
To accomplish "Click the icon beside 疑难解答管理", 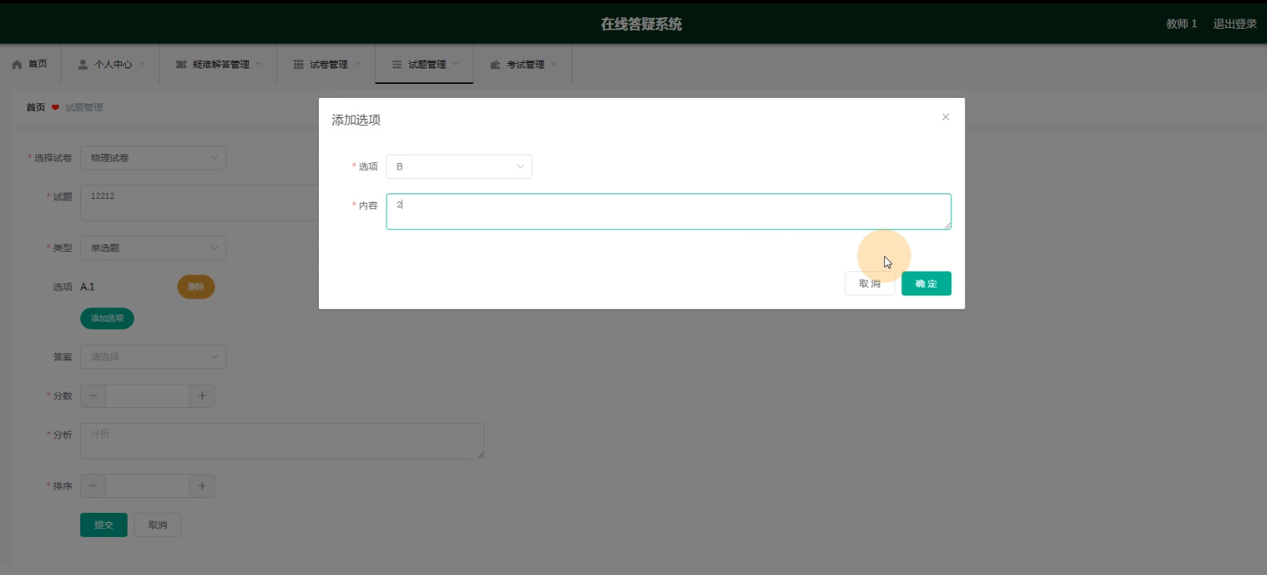I will coord(180,64).
